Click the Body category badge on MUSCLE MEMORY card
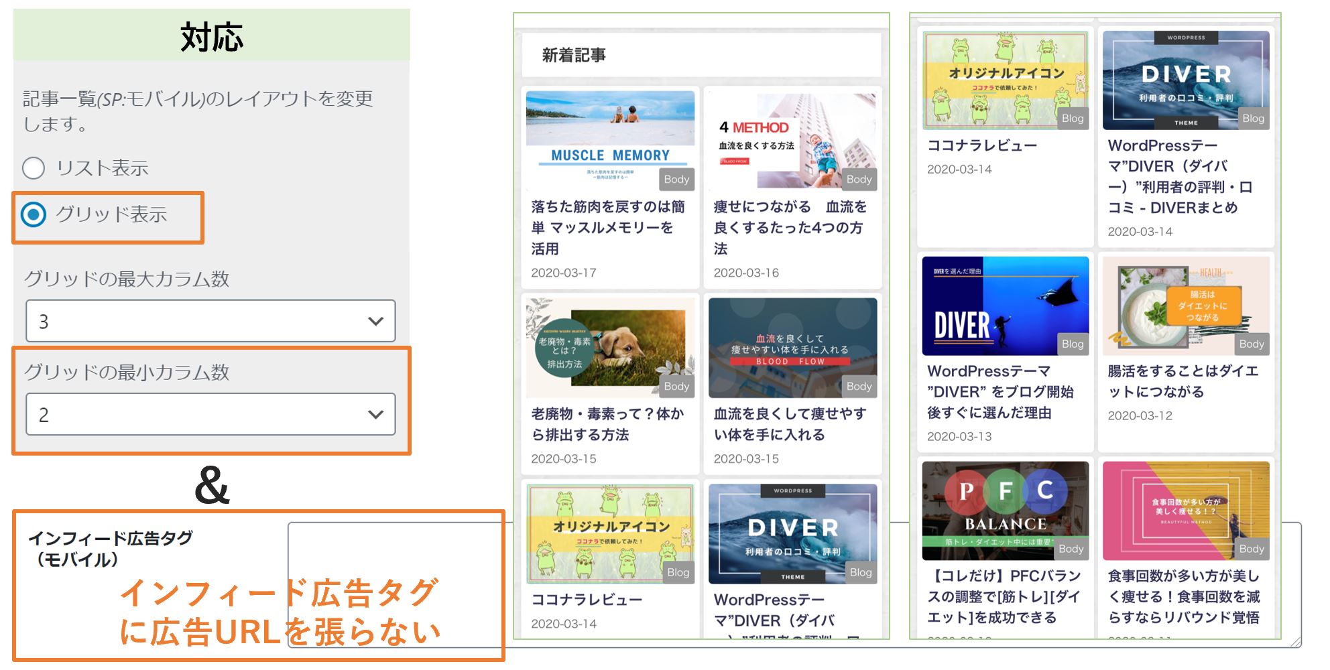The width and height of the screenshot is (1330, 670). [676, 179]
